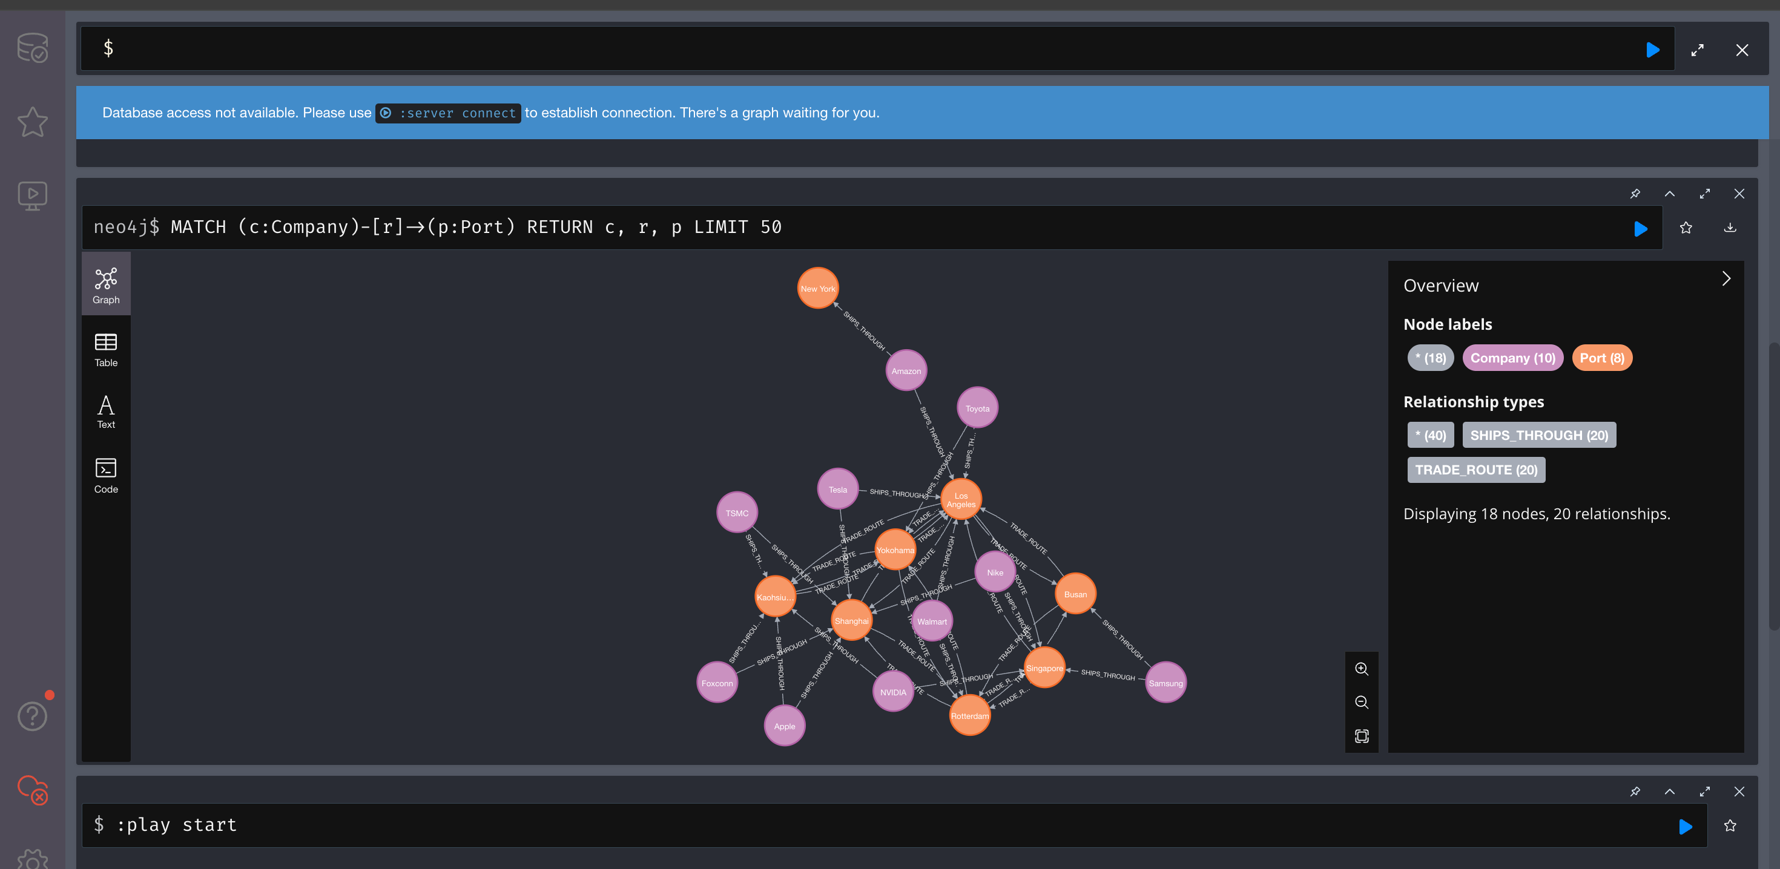Select the Samsung company node
The height and width of the screenshot is (869, 1780).
(x=1165, y=683)
